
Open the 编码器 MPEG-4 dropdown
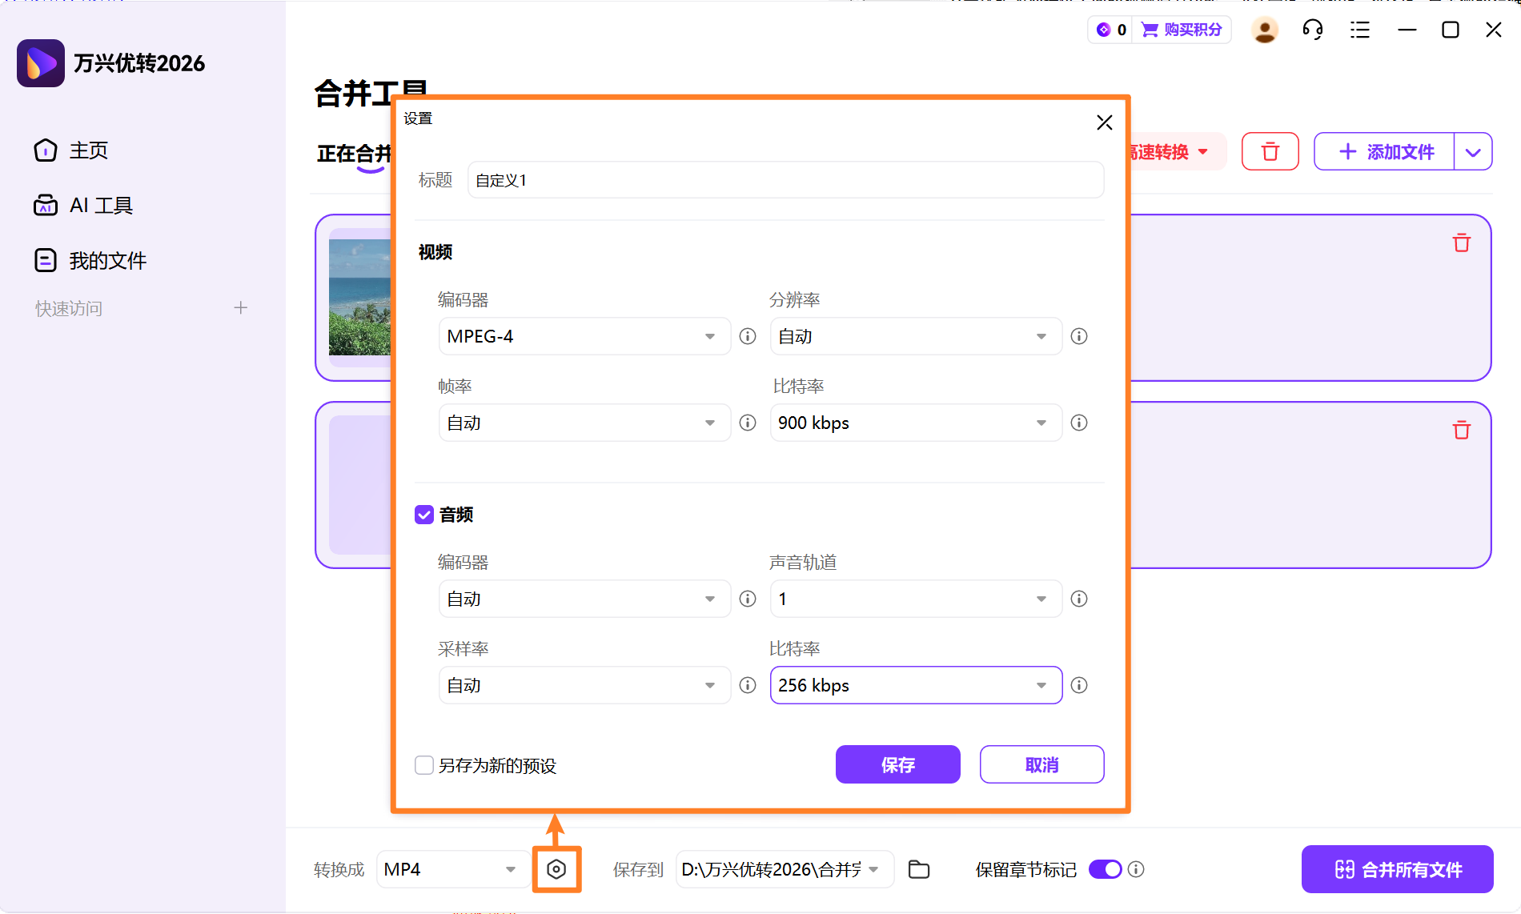click(584, 336)
